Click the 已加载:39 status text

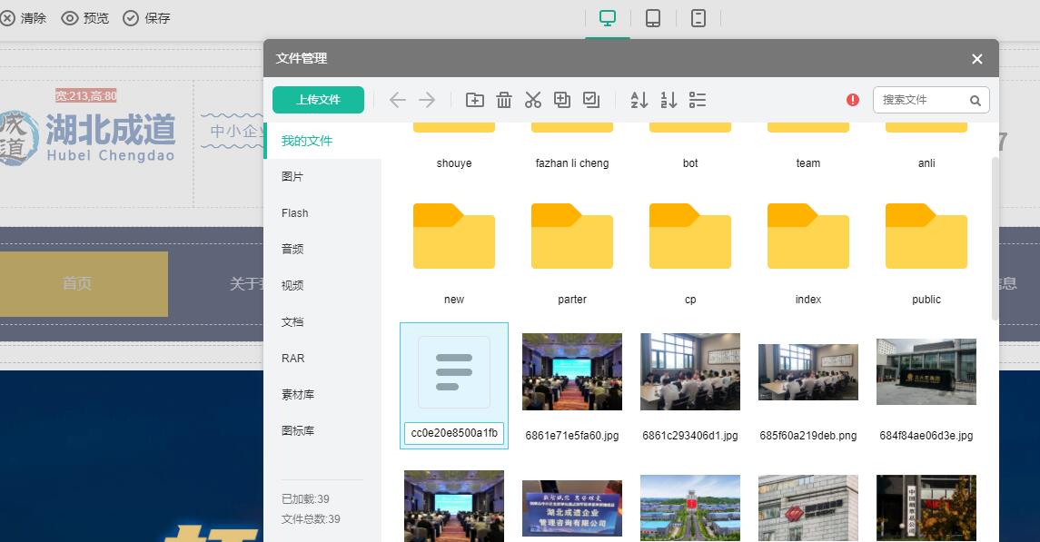(305, 499)
